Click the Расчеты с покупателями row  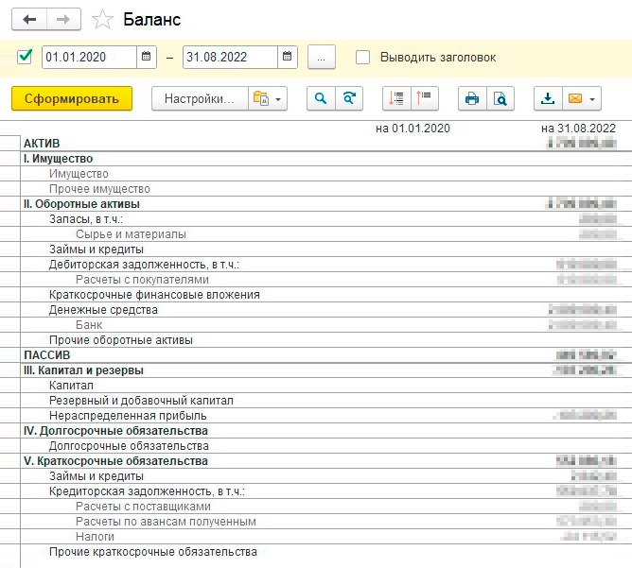[x=325, y=280]
